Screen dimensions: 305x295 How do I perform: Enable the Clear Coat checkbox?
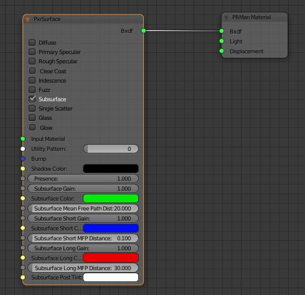pyautogui.click(x=32, y=71)
